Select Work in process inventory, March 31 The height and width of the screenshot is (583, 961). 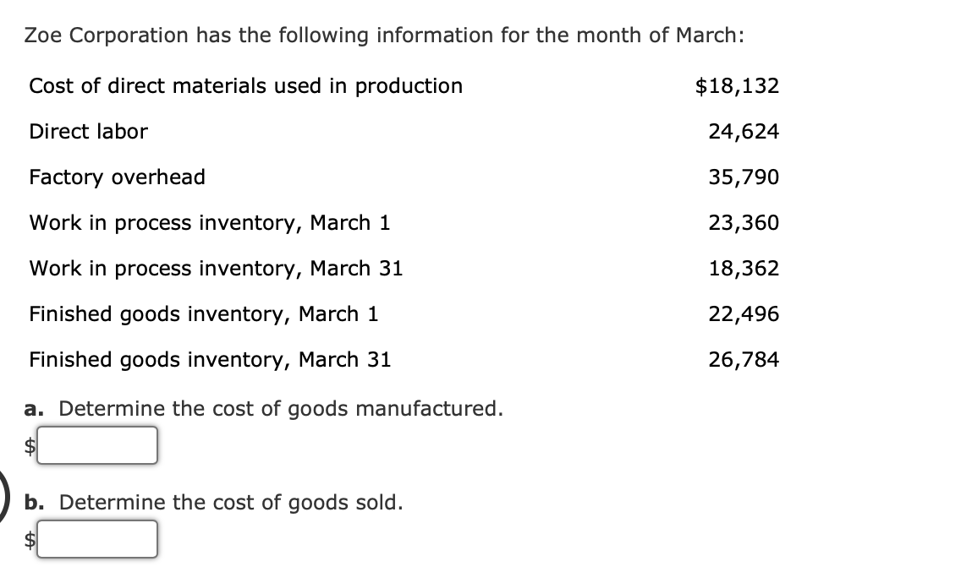[216, 268]
